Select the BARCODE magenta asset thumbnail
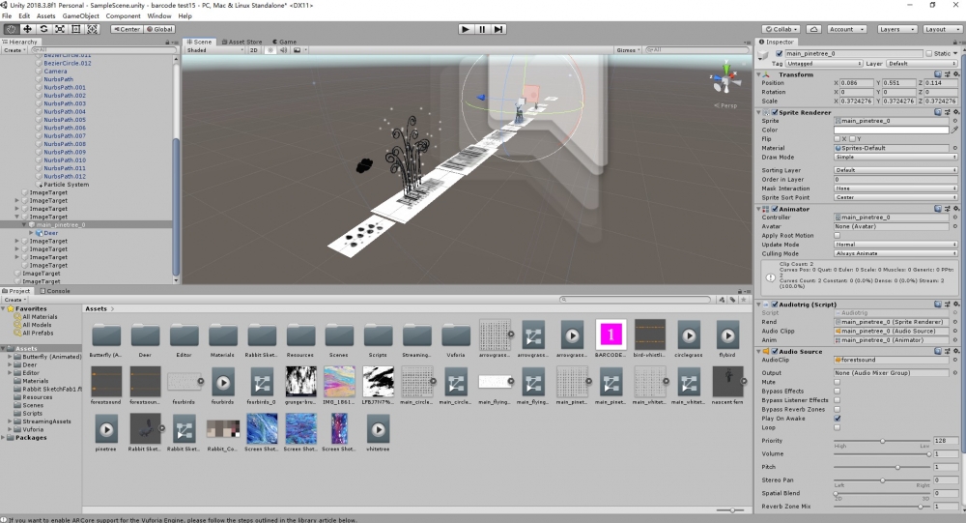Screen dimensions: 966x523 click(x=611, y=334)
